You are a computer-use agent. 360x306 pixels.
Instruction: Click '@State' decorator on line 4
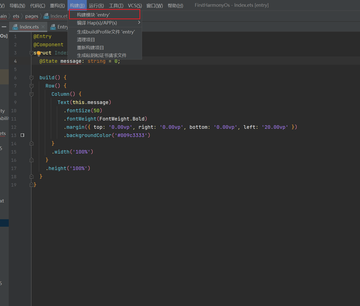pos(48,61)
